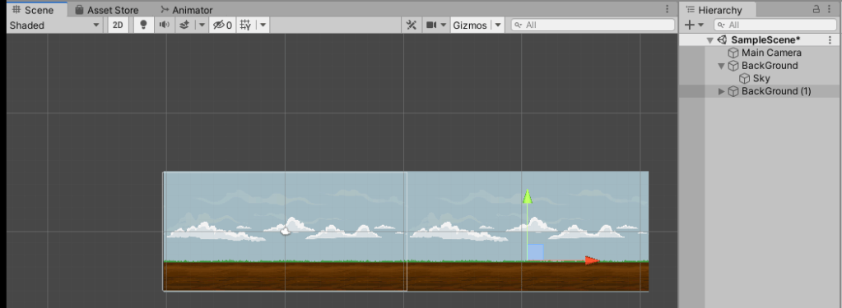
Task: Click the green Y-axis move arrow
Action: [528, 196]
